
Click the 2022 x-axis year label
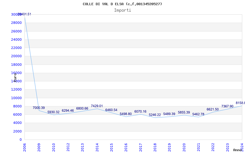point(213,147)
